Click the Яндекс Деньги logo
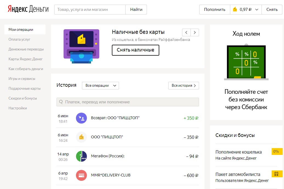Viewport: 284px width, 189px height. coord(28,9)
